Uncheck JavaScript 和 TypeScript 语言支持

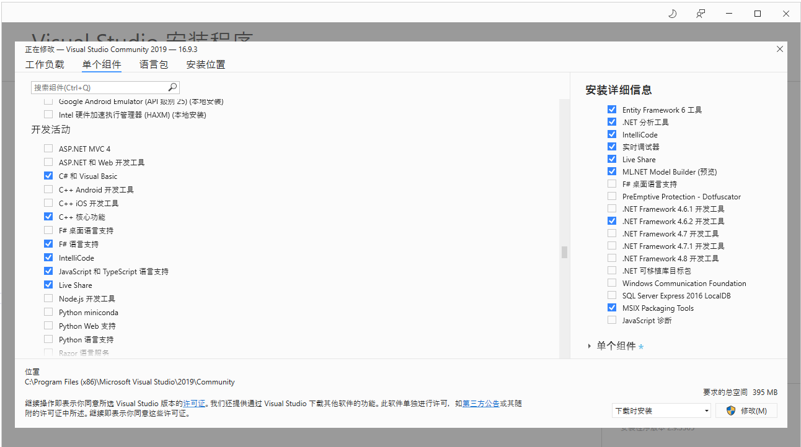tap(48, 271)
